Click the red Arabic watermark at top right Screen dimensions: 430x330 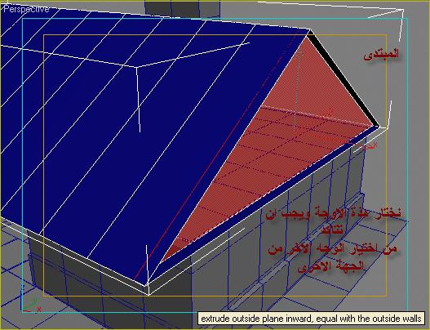click(x=381, y=54)
